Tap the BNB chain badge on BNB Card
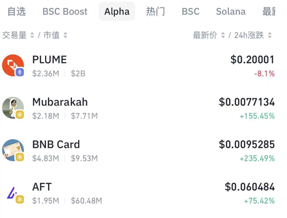The width and height of the screenshot is (287, 218). pos(20,157)
